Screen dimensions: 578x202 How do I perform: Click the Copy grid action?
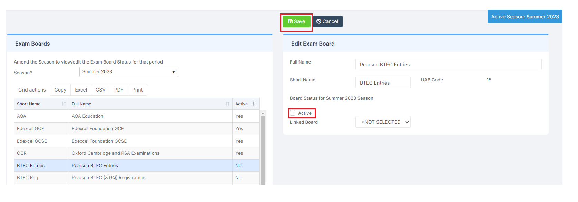60,90
